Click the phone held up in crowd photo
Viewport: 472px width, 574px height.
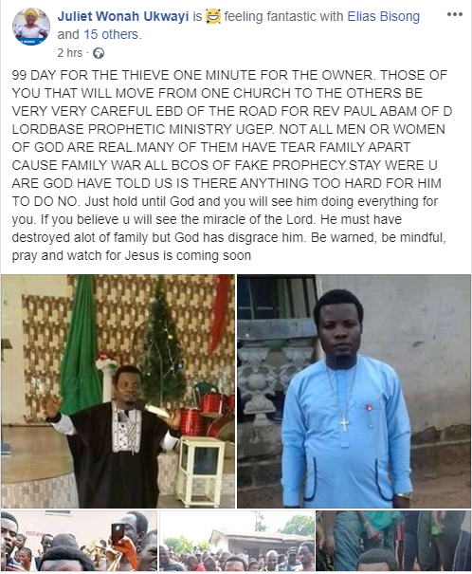(118, 533)
